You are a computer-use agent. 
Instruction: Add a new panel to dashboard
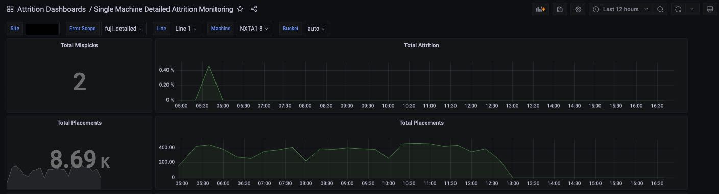pyautogui.click(x=540, y=9)
